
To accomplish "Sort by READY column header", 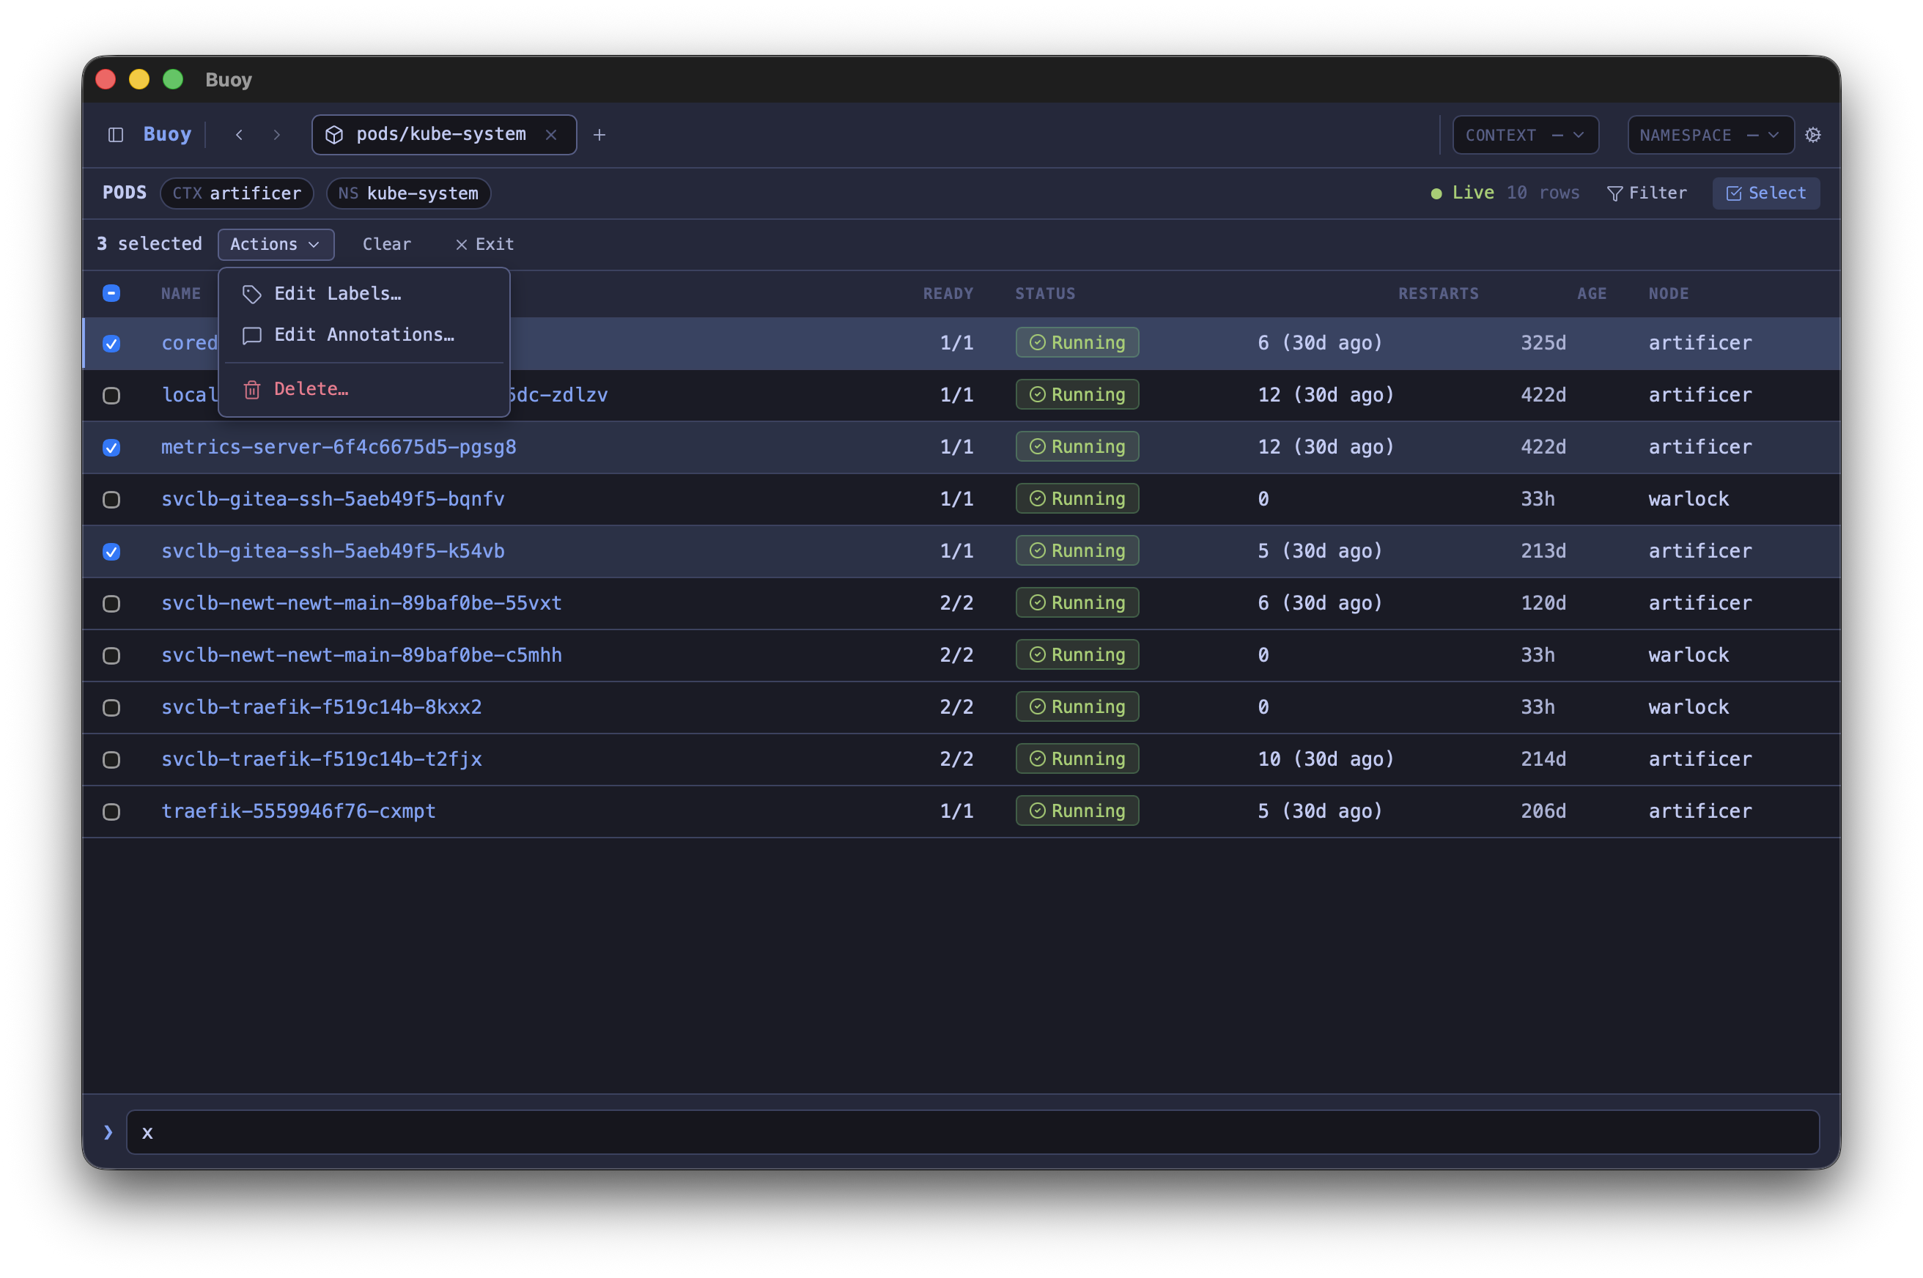I will [x=948, y=293].
